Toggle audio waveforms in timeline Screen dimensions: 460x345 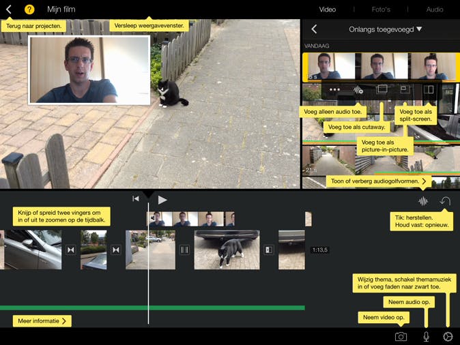point(423,201)
